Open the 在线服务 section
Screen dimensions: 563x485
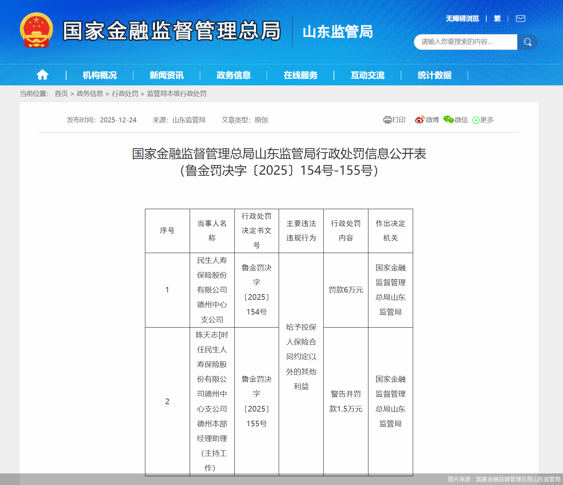click(x=301, y=75)
